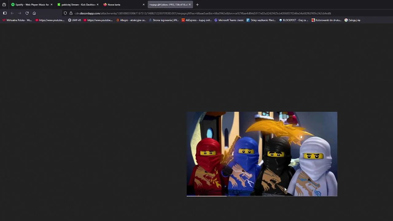Viewport: 393px width, 221px height.
Task: Open the Strona logowania iPK bookmark
Action: [x=164, y=20]
